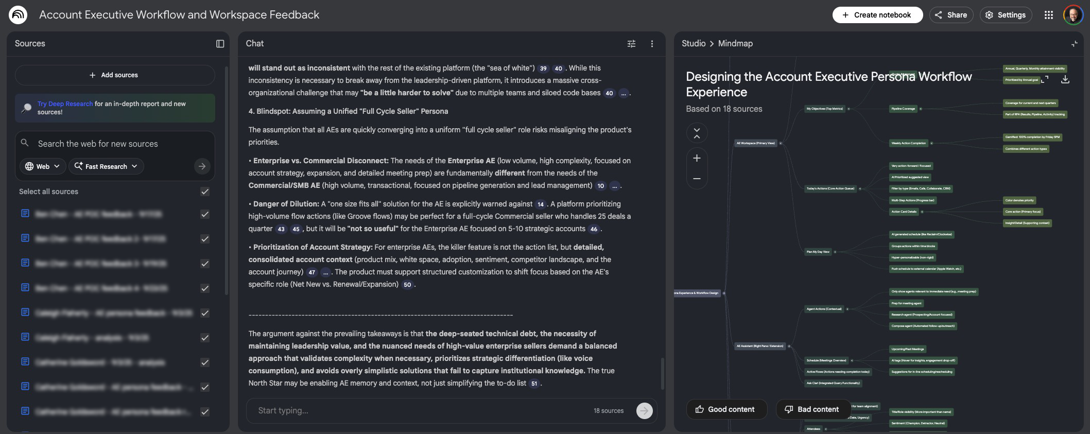Collapse the Plan My Day View node
The width and height of the screenshot is (1090, 434).
point(835,252)
